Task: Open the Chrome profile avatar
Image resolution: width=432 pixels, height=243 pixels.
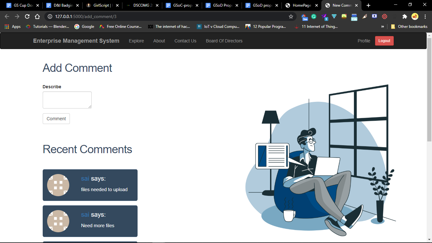Action: pyautogui.click(x=415, y=16)
